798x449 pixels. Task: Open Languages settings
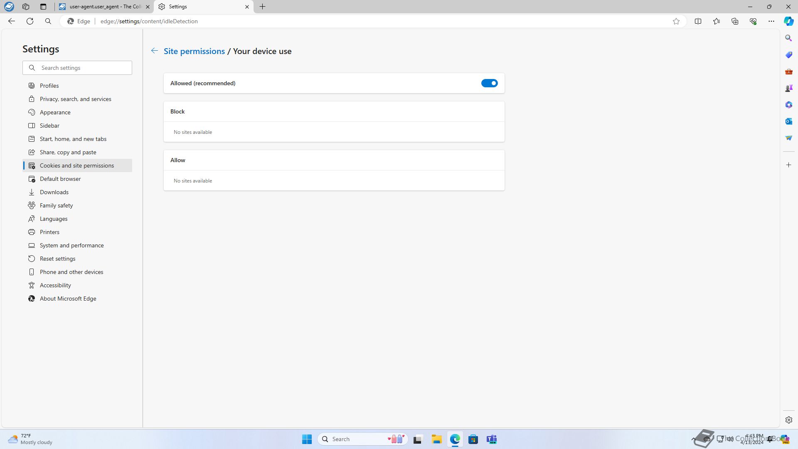click(x=77, y=219)
